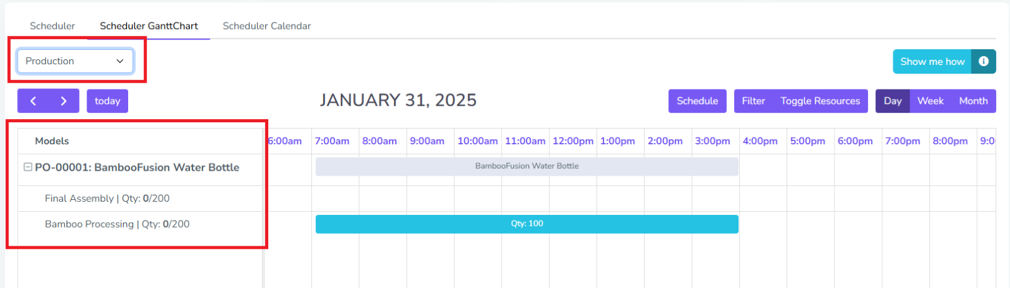Screen dimensions: 1010x288
Task: Open the Scheduler tab
Action: coord(52,26)
